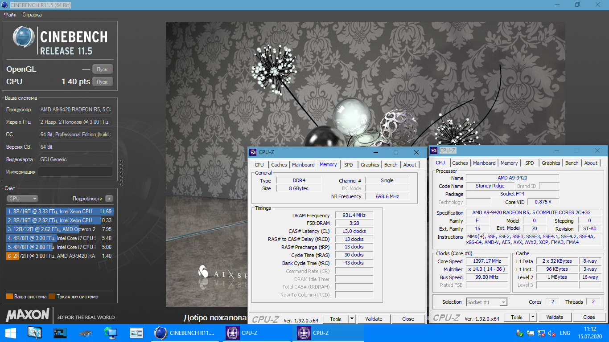609x342 pixels.
Task: Click the CINEBENCH title bar icon
Action: pos(5,4)
